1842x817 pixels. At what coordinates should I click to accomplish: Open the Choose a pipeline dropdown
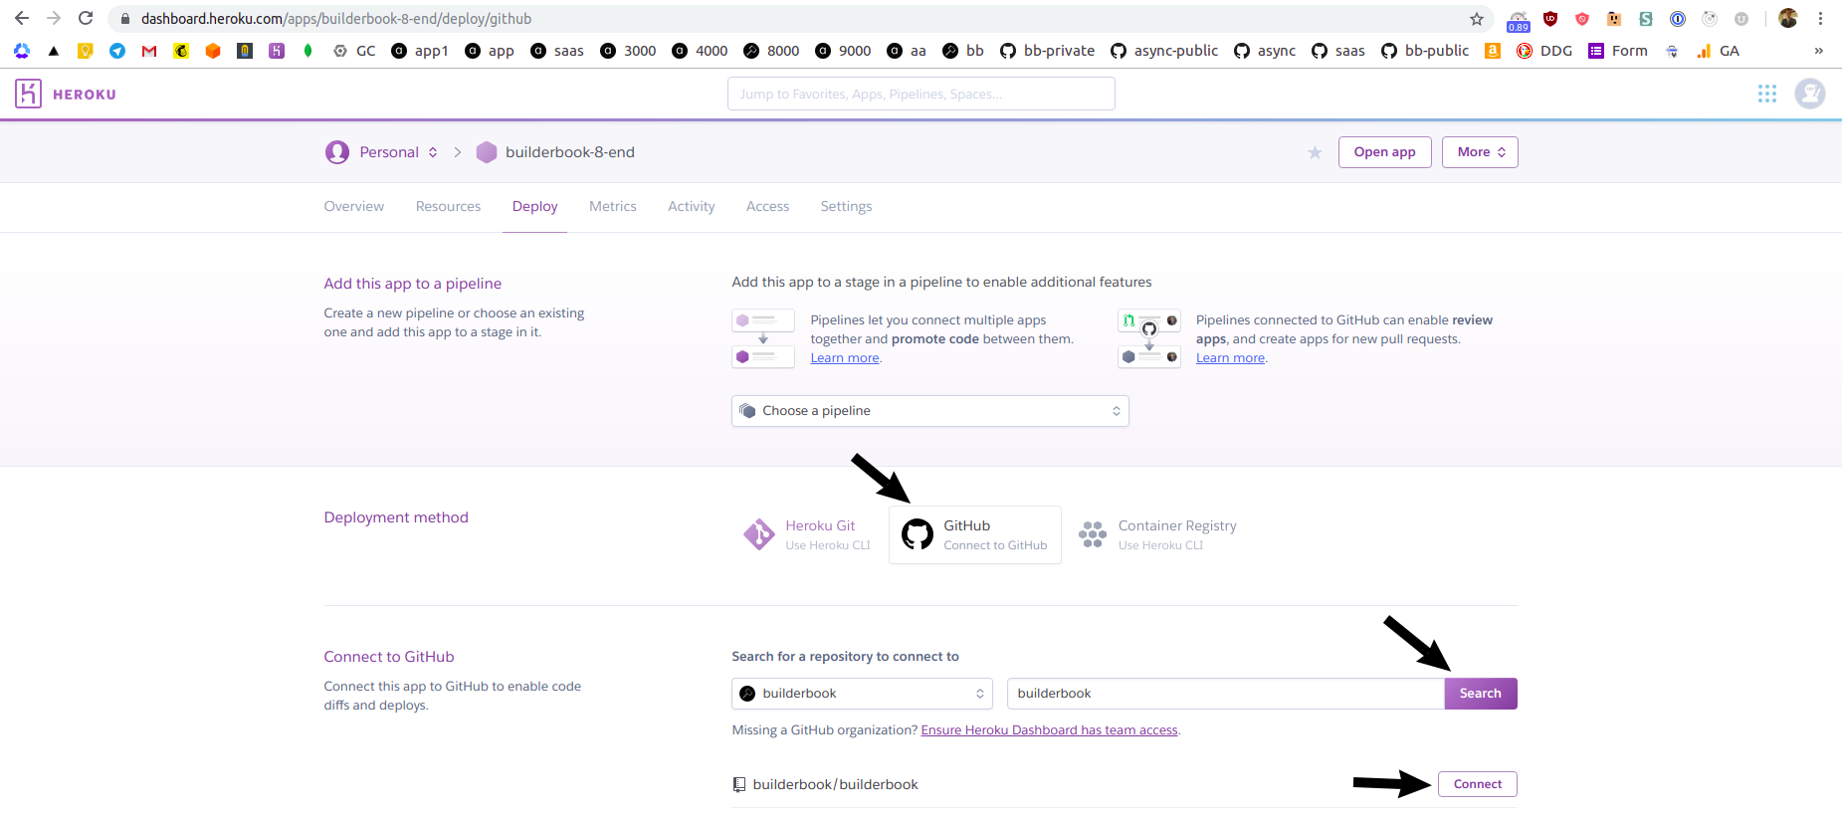click(x=929, y=411)
